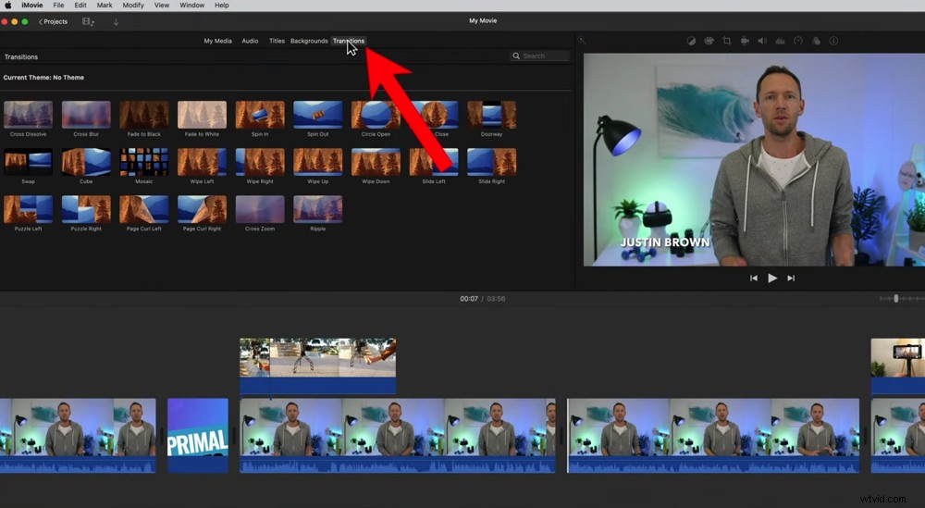The height and width of the screenshot is (508, 925).
Task: Switch to the Audio tab
Action: (250, 41)
